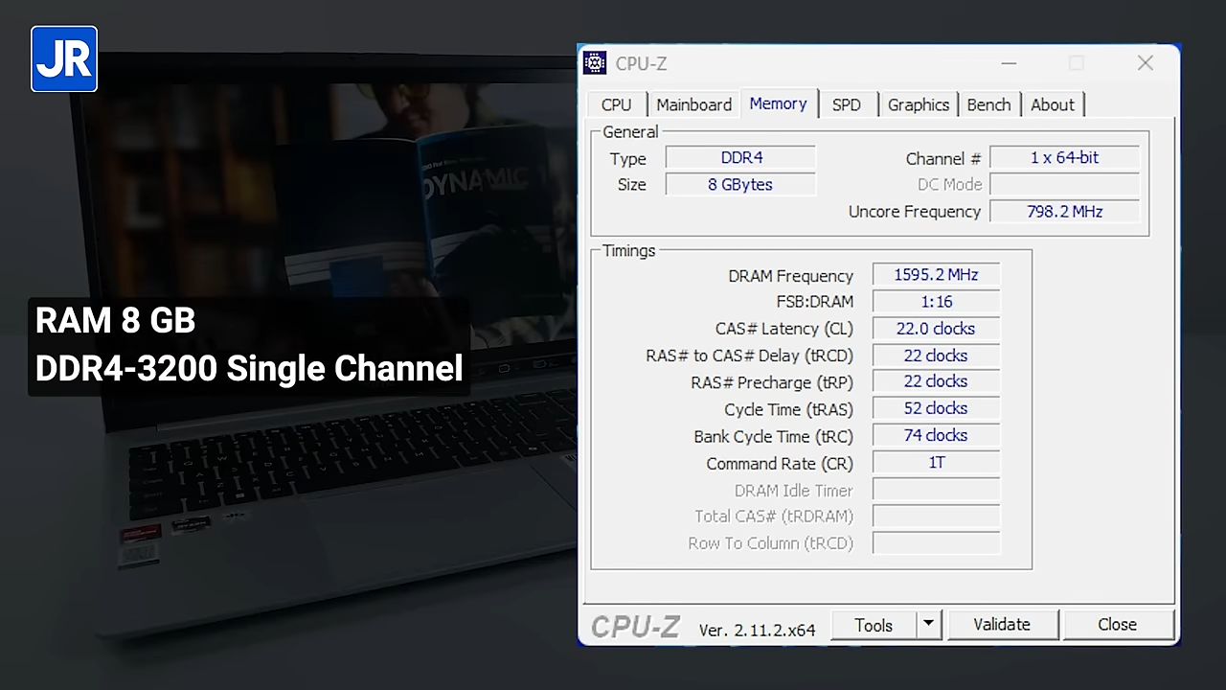
Task: Click the memory Type DDR4 field
Action: 740,158
